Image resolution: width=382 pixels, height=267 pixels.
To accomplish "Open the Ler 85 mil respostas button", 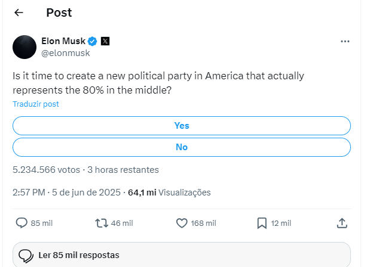I will [182, 255].
